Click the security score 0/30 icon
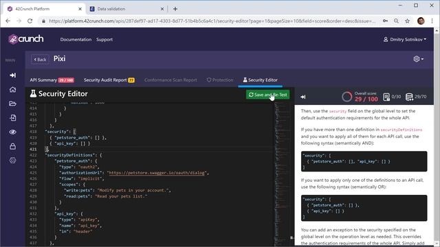Image resolution: width=440 pixels, height=247 pixels. coord(386,97)
